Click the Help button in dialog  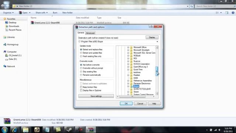coord(154,103)
